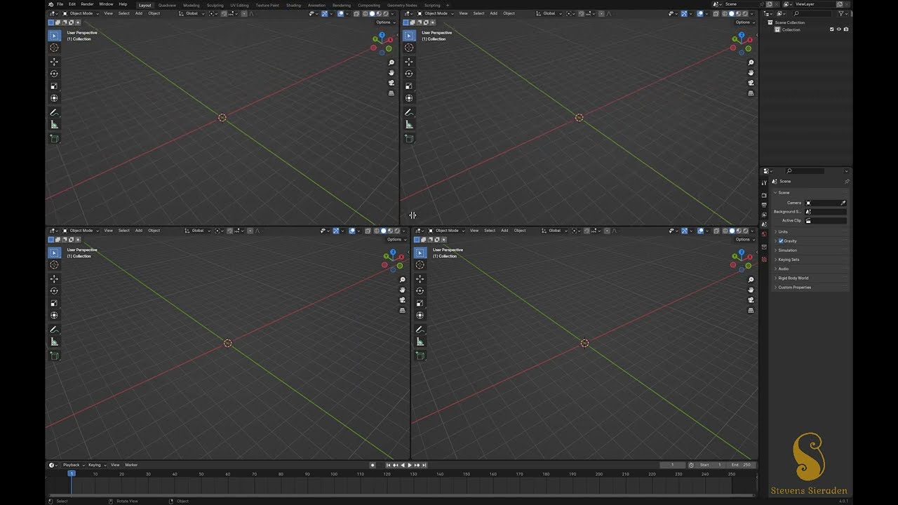Switch to the Geometry Nodes workspace tab
The height and width of the screenshot is (505, 898).
click(x=402, y=5)
